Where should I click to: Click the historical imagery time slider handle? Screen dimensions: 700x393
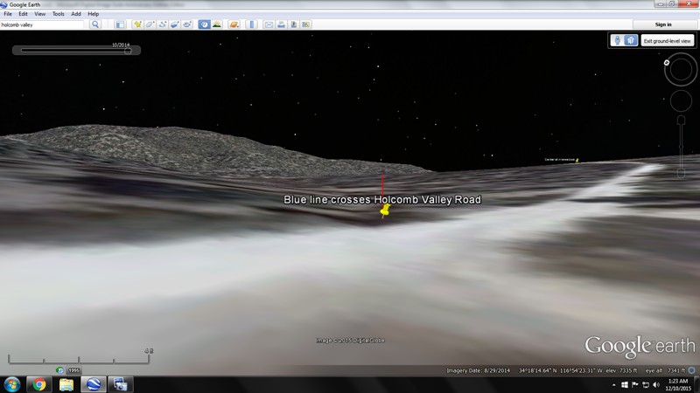pyautogui.click(x=128, y=51)
